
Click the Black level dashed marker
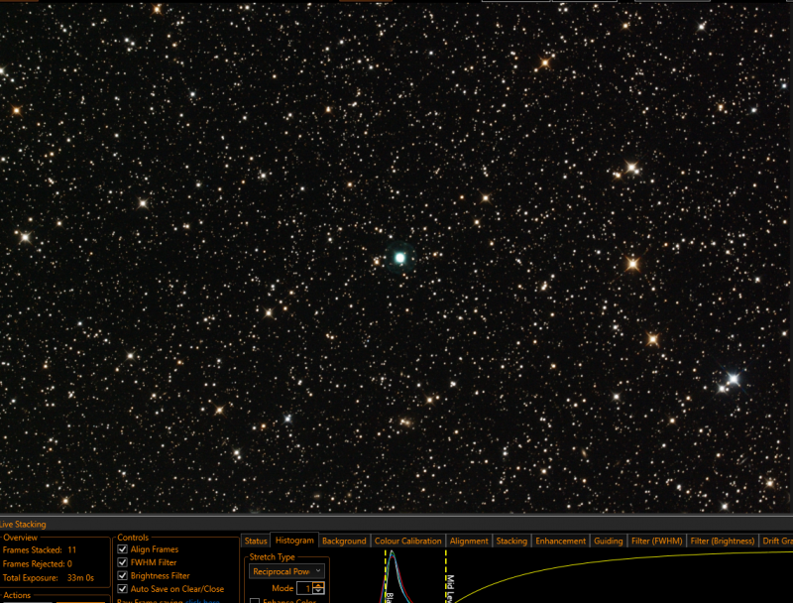tap(386, 575)
